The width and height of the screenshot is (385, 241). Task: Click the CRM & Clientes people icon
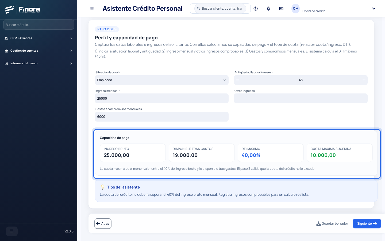pyautogui.click(x=6, y=38)
